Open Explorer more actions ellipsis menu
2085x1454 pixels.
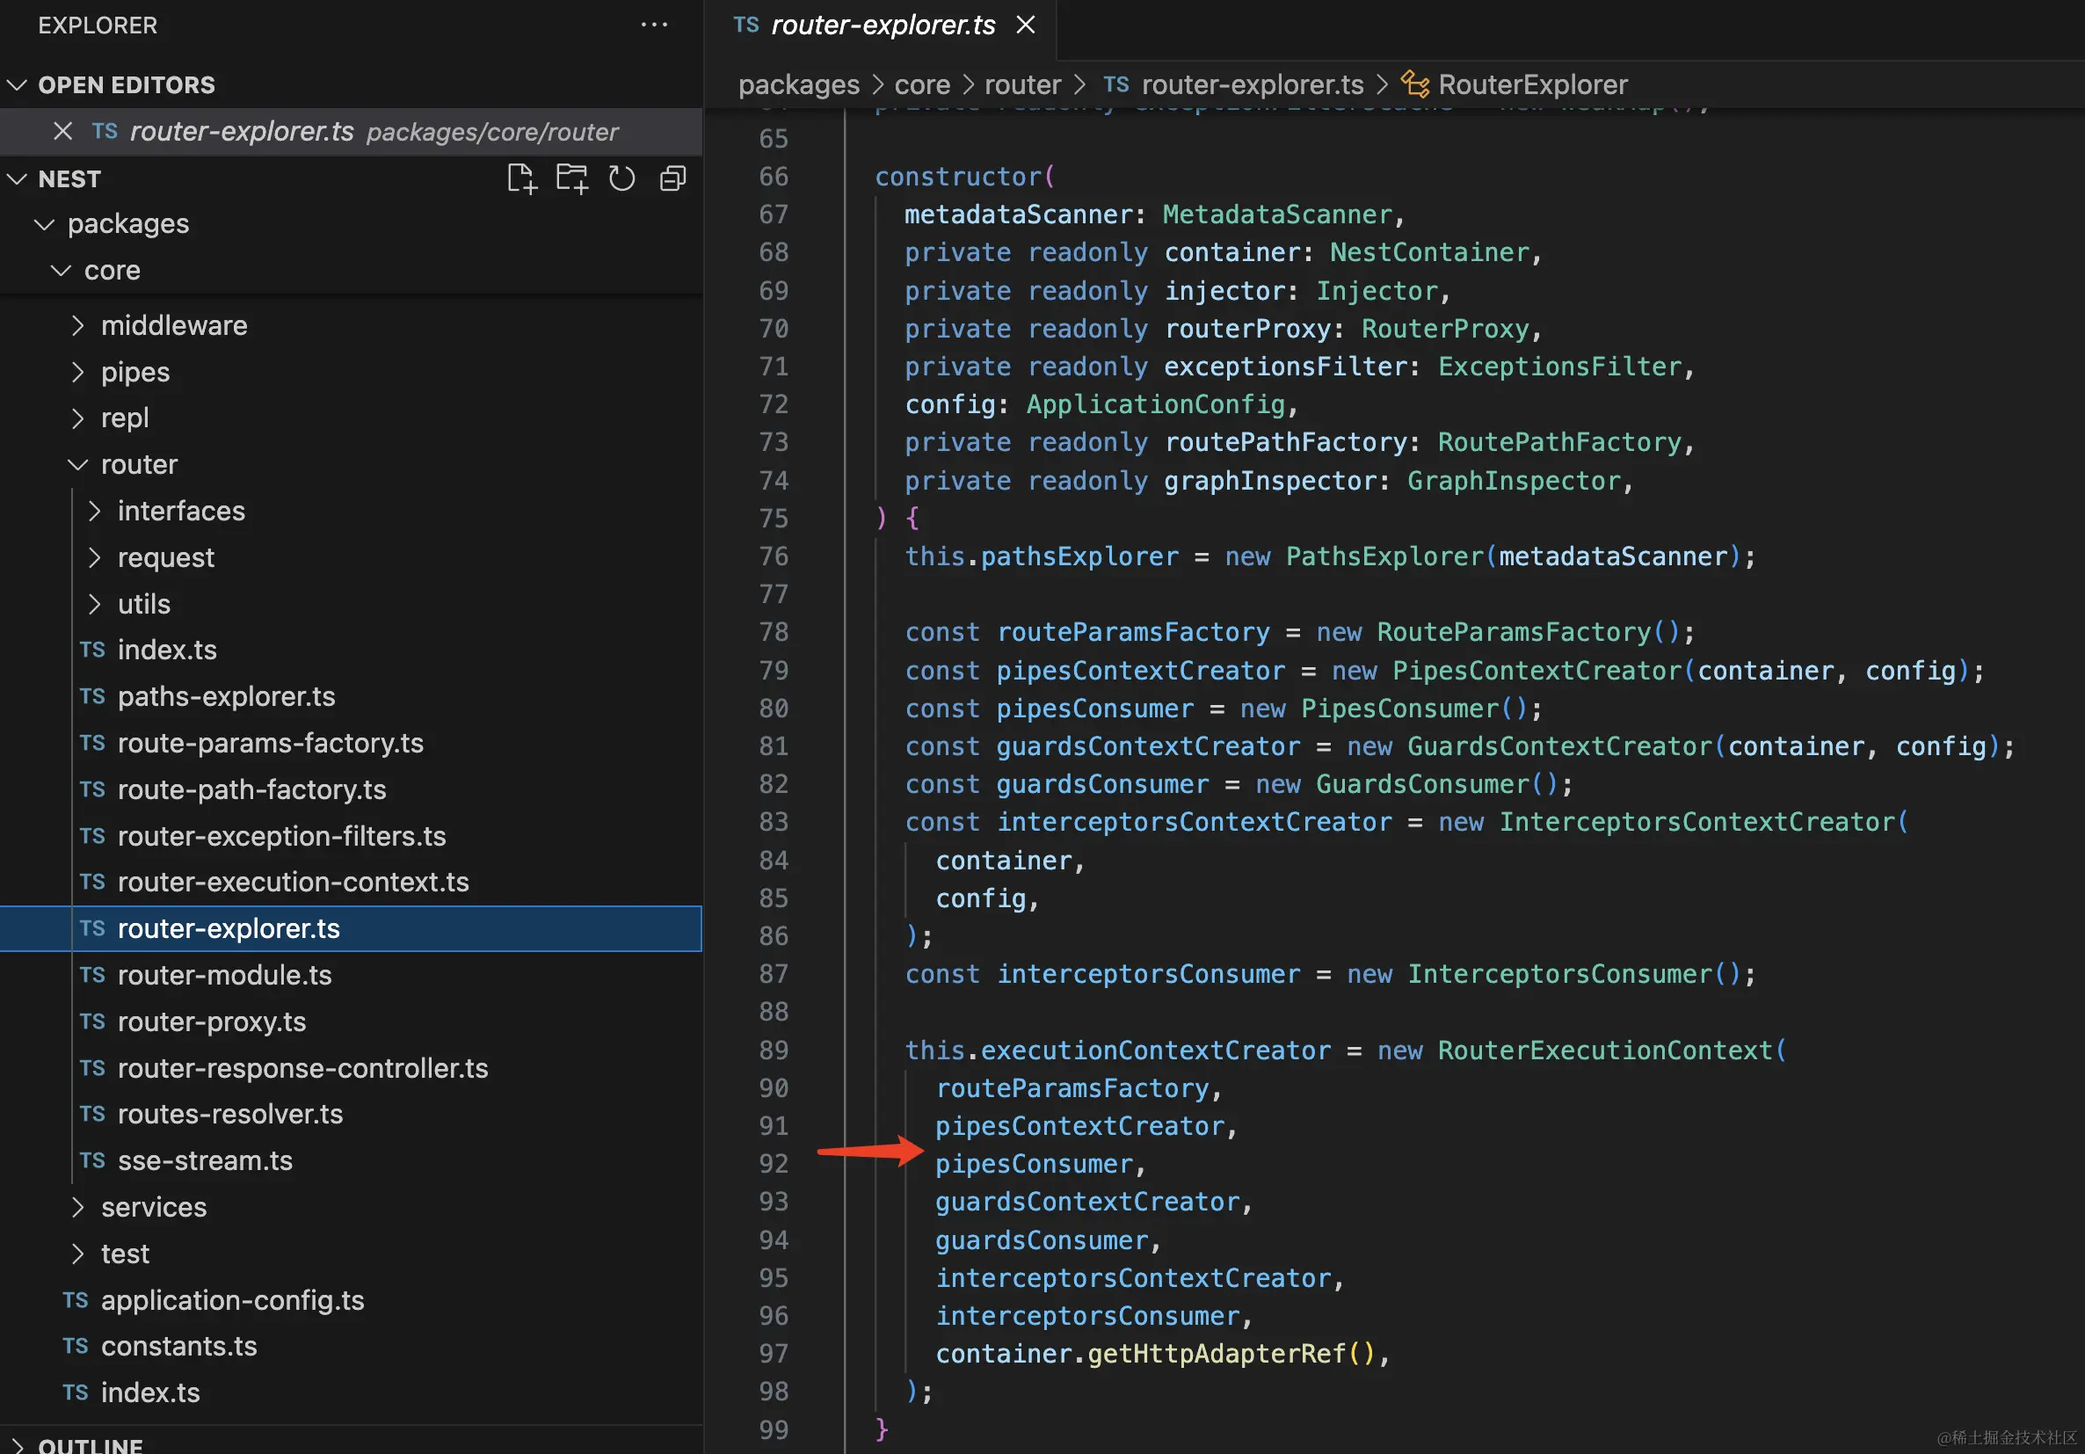coord(654,25)
